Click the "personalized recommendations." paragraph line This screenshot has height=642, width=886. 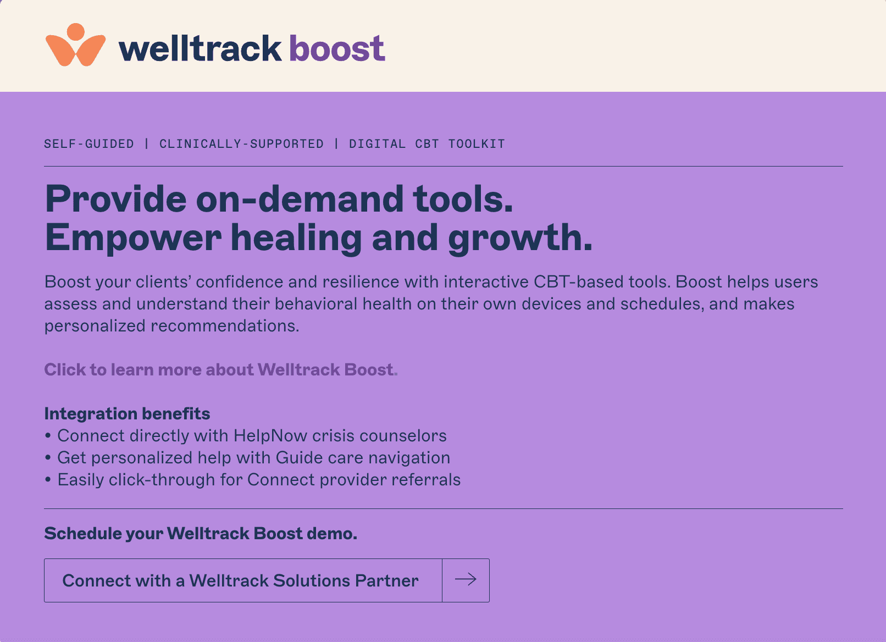point(171,326)
